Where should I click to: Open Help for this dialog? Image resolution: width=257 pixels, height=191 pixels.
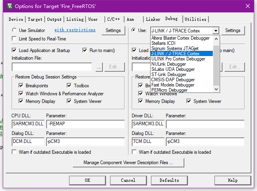click(x=233, y=180)
